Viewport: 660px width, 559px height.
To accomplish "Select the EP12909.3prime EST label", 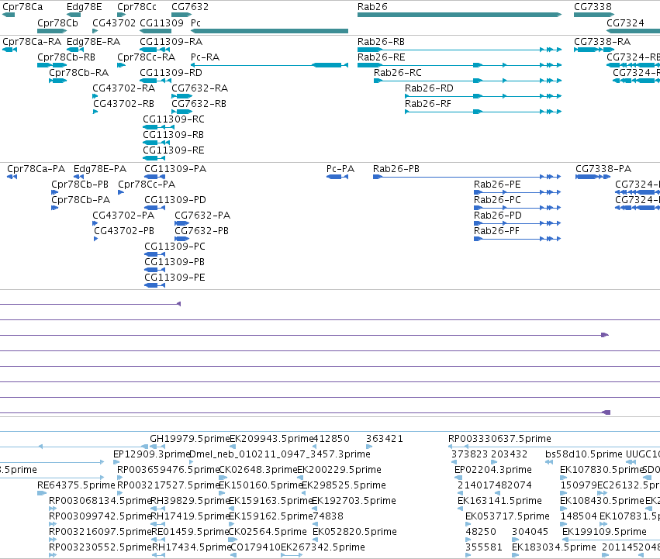I will [x=152, y=454].
